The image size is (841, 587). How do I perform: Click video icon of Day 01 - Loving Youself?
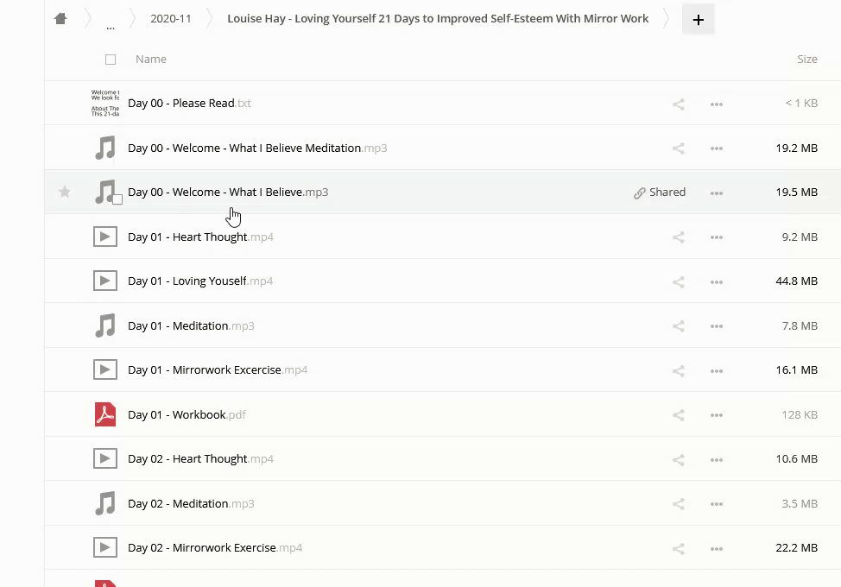tap(105, 281)
